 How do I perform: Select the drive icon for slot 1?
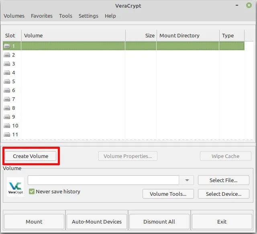(7, 46)
